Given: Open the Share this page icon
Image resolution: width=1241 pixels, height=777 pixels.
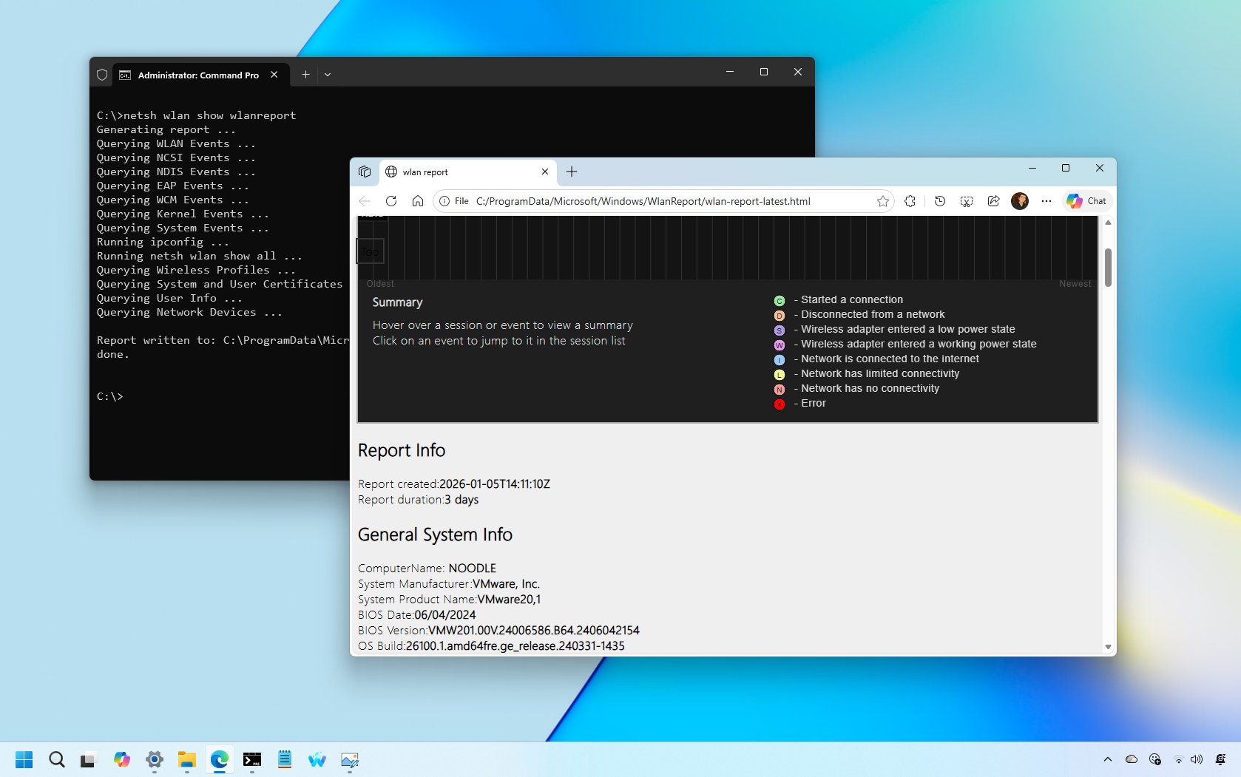Looking at the screenshot, I should click(x=993, y=200).
